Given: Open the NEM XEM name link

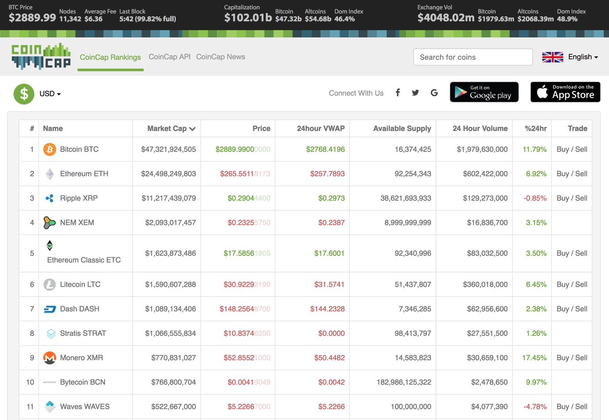Looking at the screenshot, I should 77,222.
